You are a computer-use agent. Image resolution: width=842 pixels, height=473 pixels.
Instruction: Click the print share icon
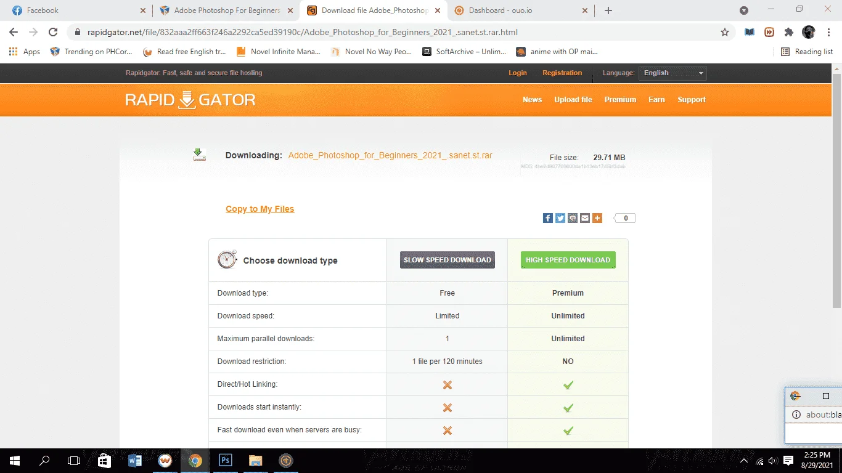(572, 218)
